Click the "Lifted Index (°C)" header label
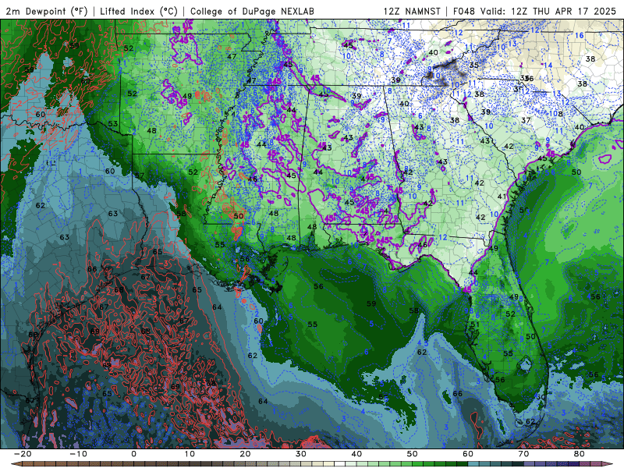This screenshot has width=624, height=468. coord(139,11)
